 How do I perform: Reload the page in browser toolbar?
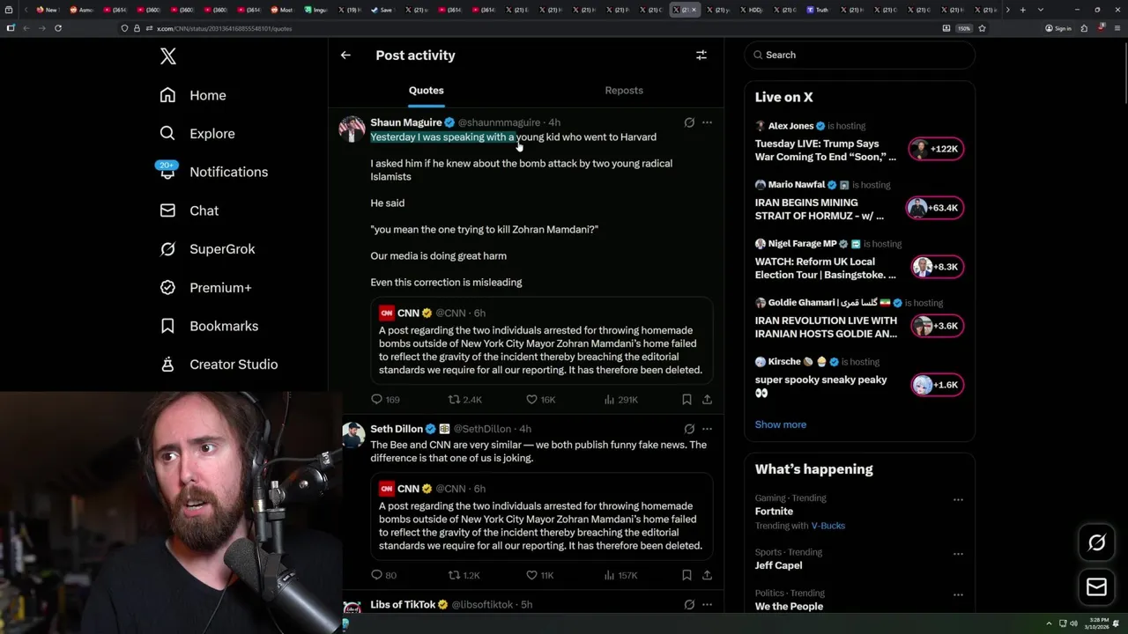(x=58, y=28)
